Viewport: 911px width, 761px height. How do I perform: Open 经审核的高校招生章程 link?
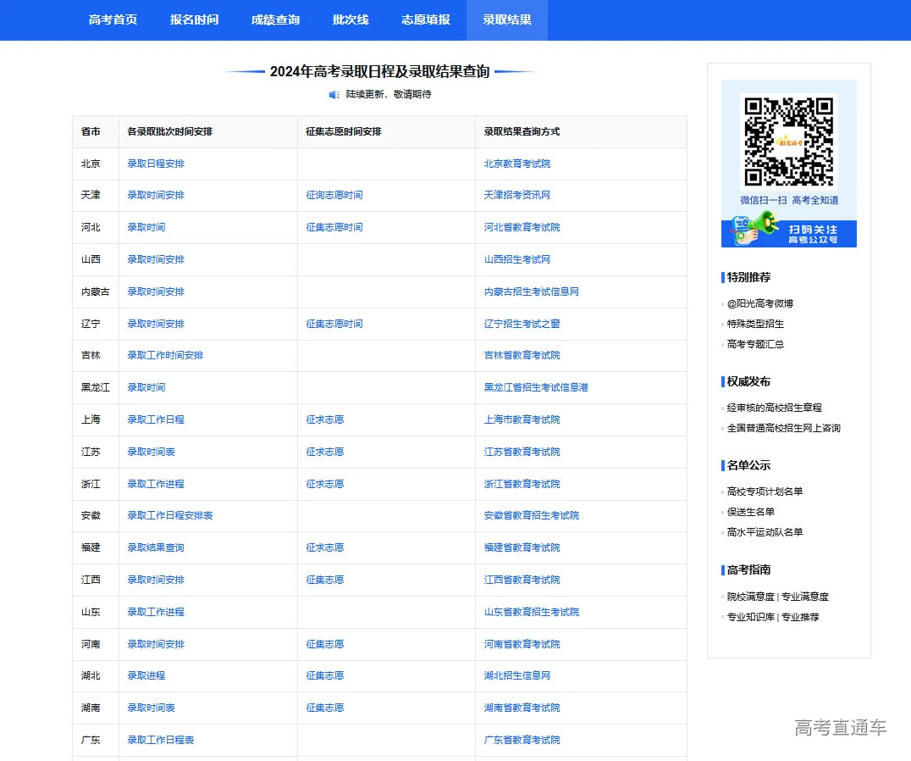coord(774,408)
